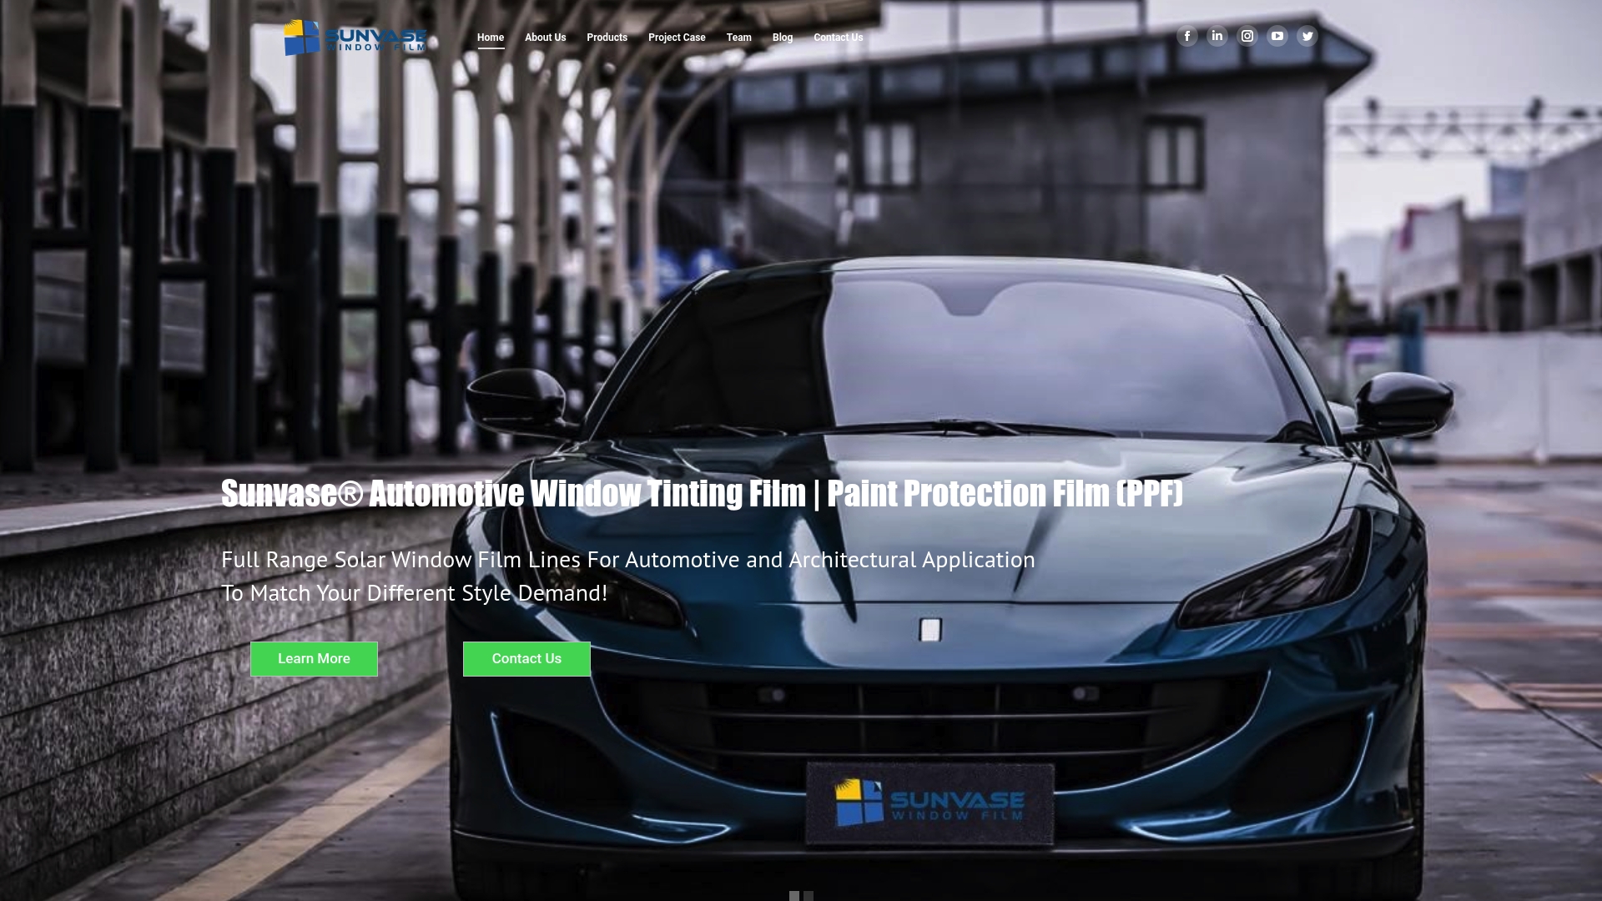Visit the Blog page
This screenshot has width=1602, height=901.
click(783, 38)
